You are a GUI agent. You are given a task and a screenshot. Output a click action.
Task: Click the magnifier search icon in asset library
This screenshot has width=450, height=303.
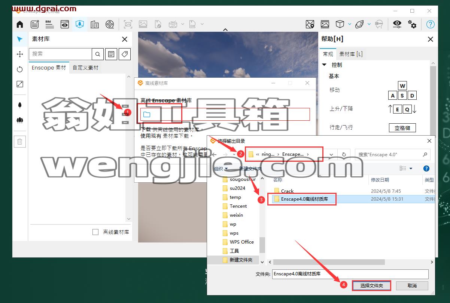(98, 54)
